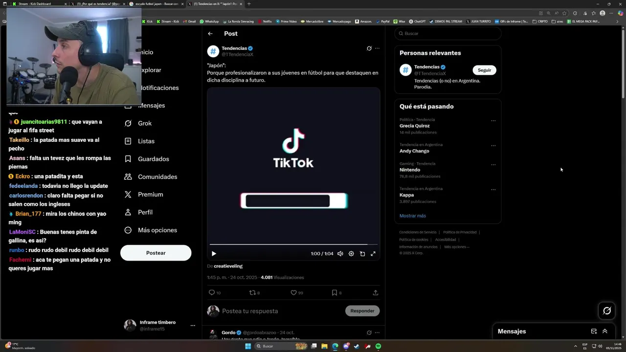Repost the post with 8 reposts
This screenshot has width=626, height=352.
coord(255,292)
